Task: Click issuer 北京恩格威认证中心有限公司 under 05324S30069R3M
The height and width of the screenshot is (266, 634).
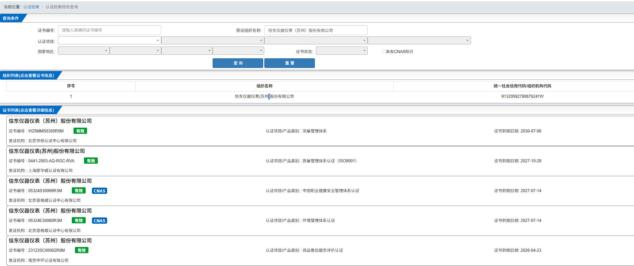Action: (54, 200)
